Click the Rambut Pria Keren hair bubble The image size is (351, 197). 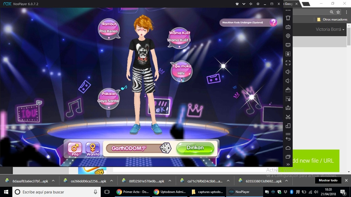[x=109, y=29]
